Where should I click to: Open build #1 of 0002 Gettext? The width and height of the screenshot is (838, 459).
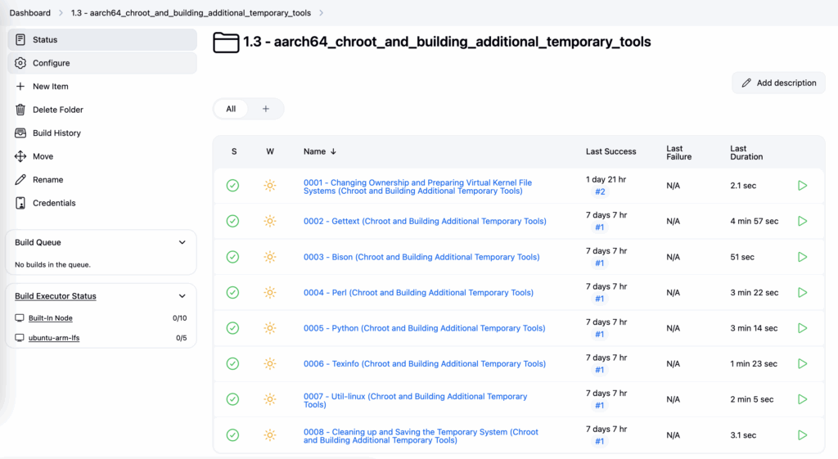click(600, 227)
